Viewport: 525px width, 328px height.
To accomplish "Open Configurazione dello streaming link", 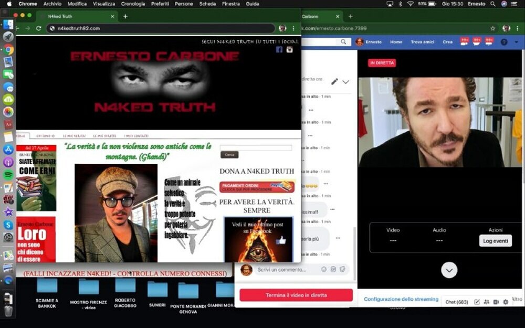I will (x=401, y=299).
